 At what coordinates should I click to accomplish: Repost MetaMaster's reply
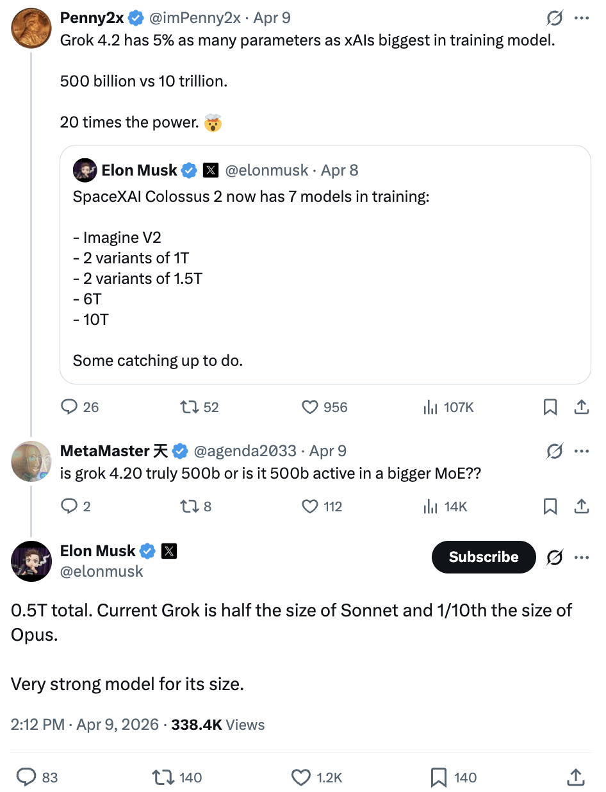click(190, 507)
